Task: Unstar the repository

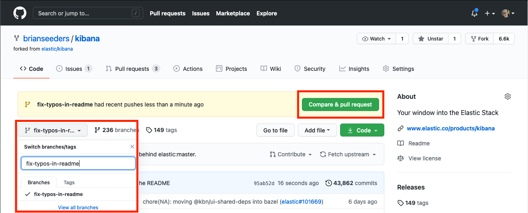Action: click(431, 39)
